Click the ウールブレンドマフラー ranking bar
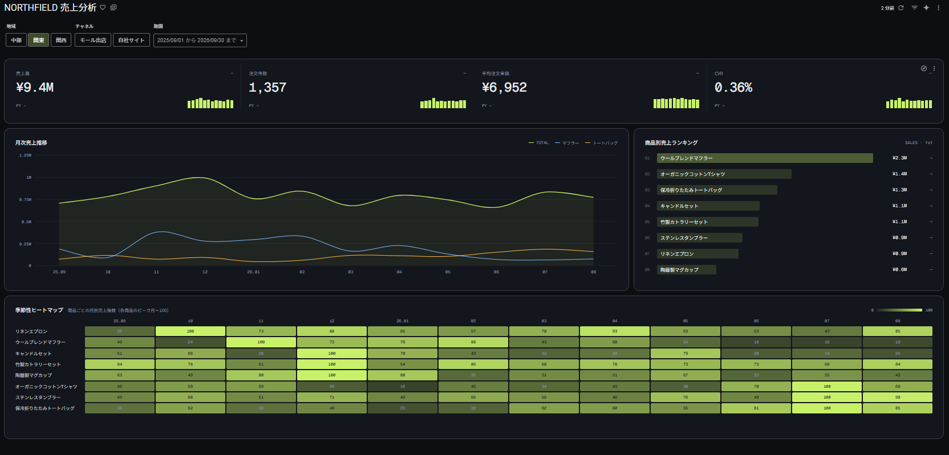Screen dimensions: 949x455 point(765,158)
